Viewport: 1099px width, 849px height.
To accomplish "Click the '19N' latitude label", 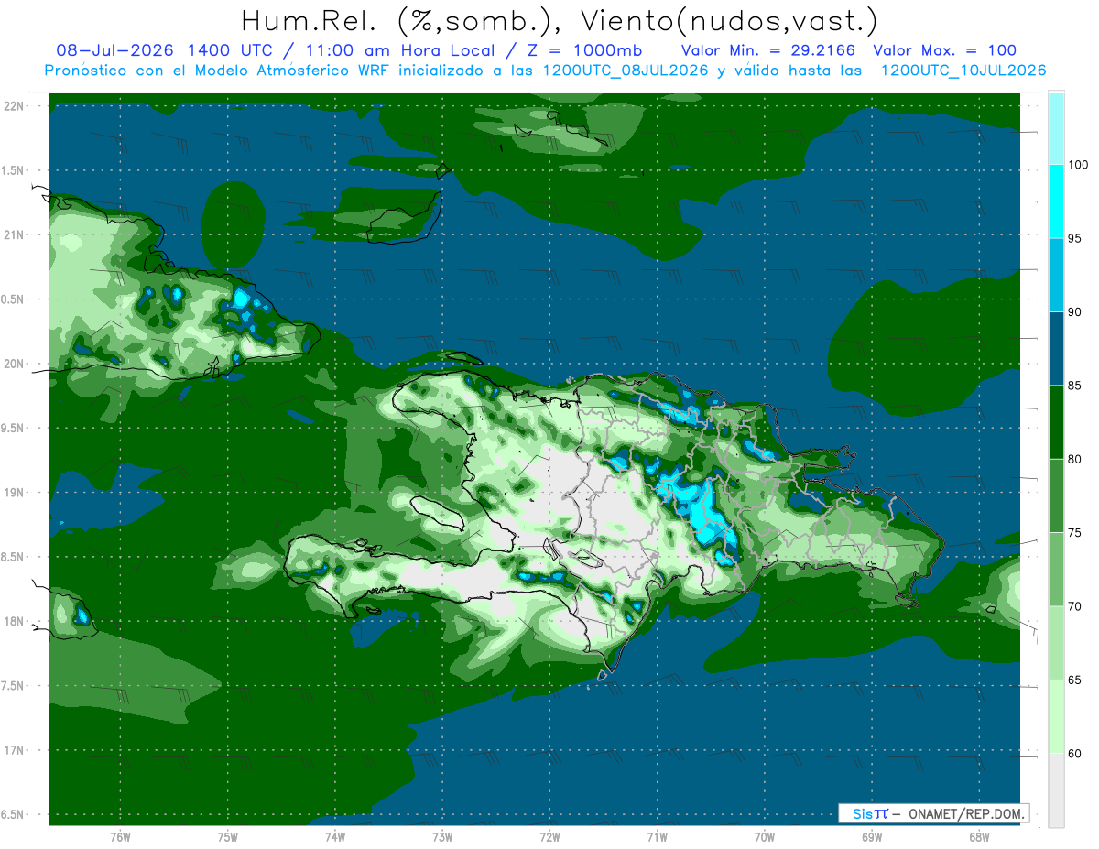I will (16, 493).
